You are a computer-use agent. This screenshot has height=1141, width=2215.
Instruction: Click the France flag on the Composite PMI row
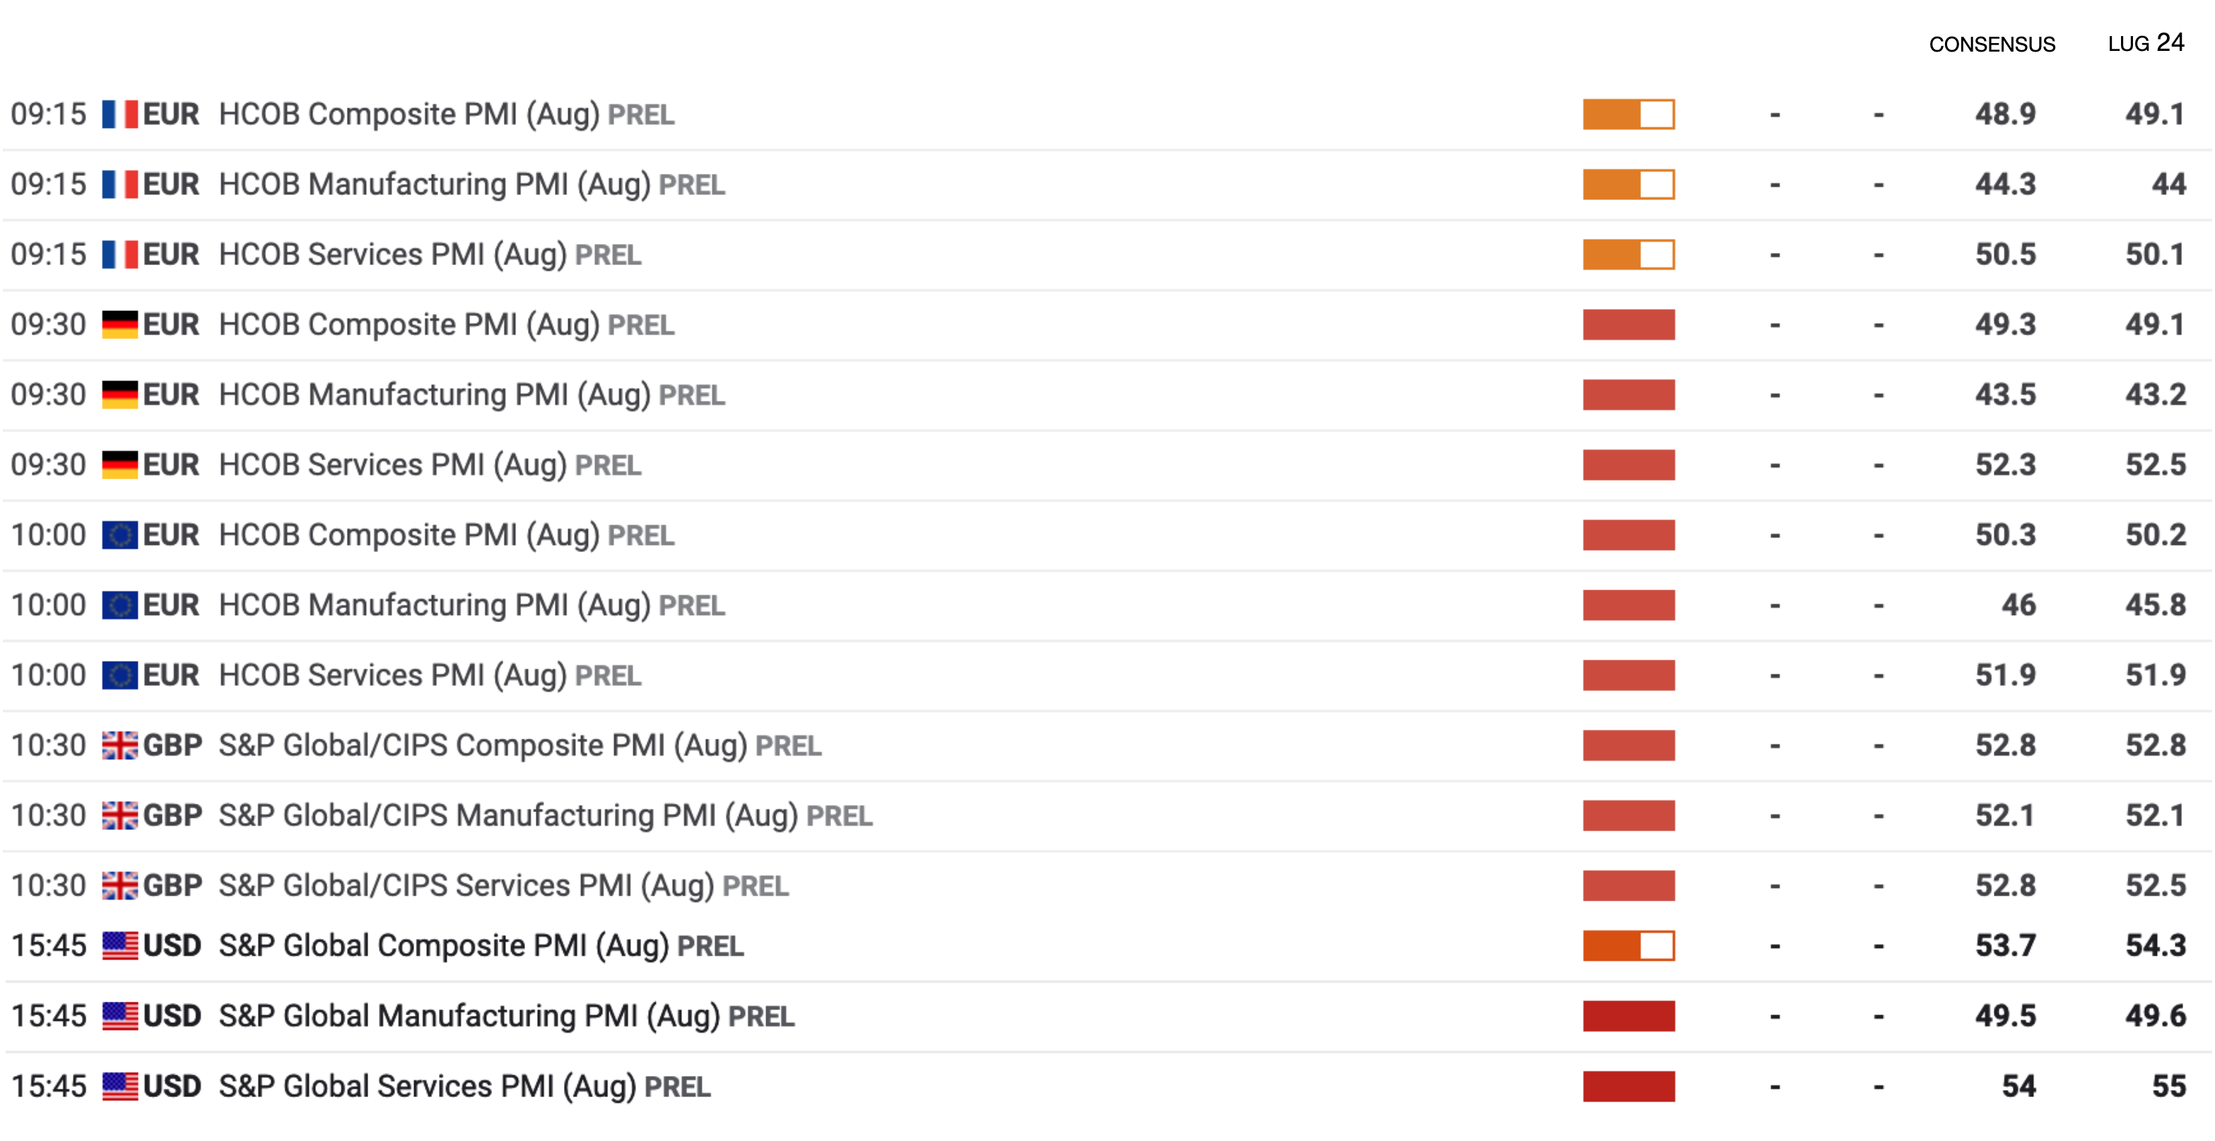[x=119, y=115]
